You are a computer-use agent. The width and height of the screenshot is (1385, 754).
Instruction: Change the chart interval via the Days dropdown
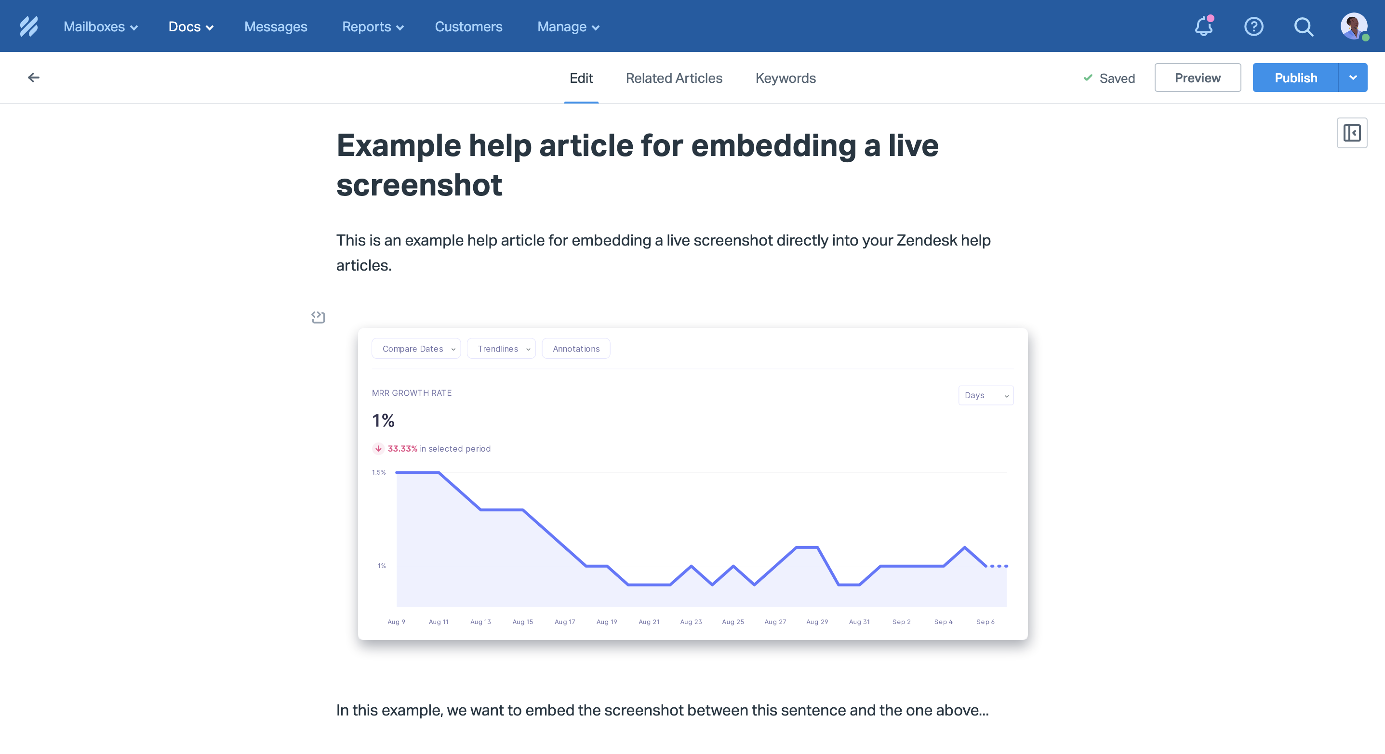pyautogui.click(x=985, y=395)
